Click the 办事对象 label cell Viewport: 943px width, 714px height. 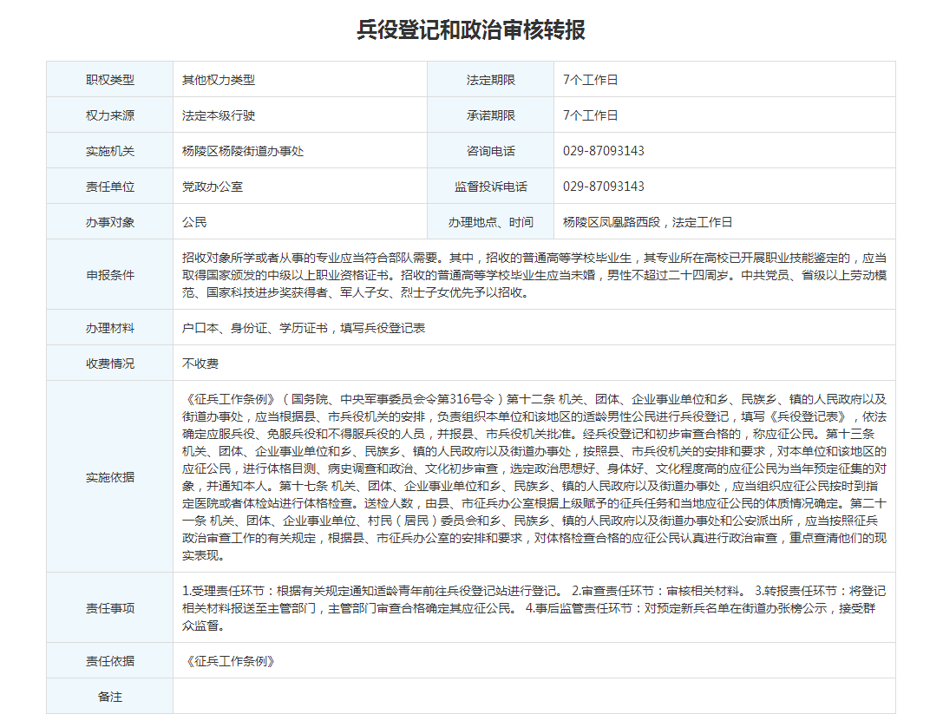pos(110,222)
